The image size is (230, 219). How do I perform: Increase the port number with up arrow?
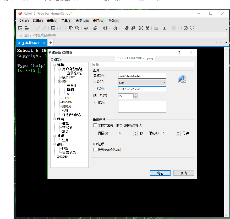135,95
